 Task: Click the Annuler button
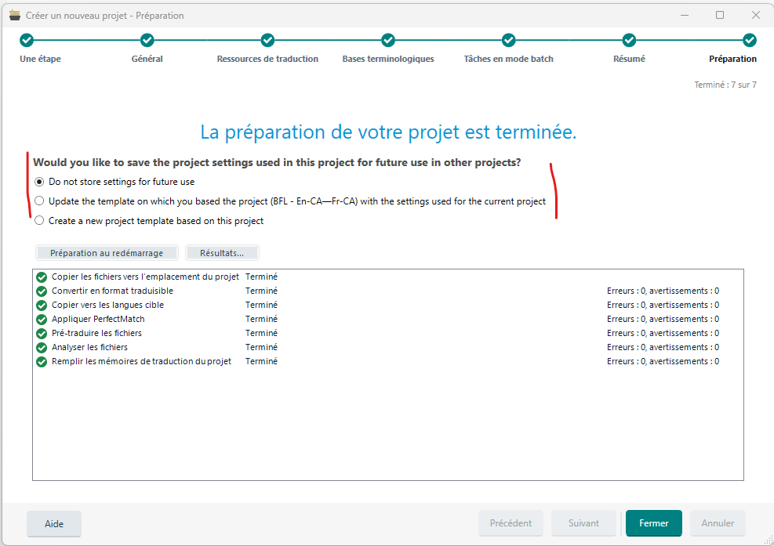tap(718, 523)
